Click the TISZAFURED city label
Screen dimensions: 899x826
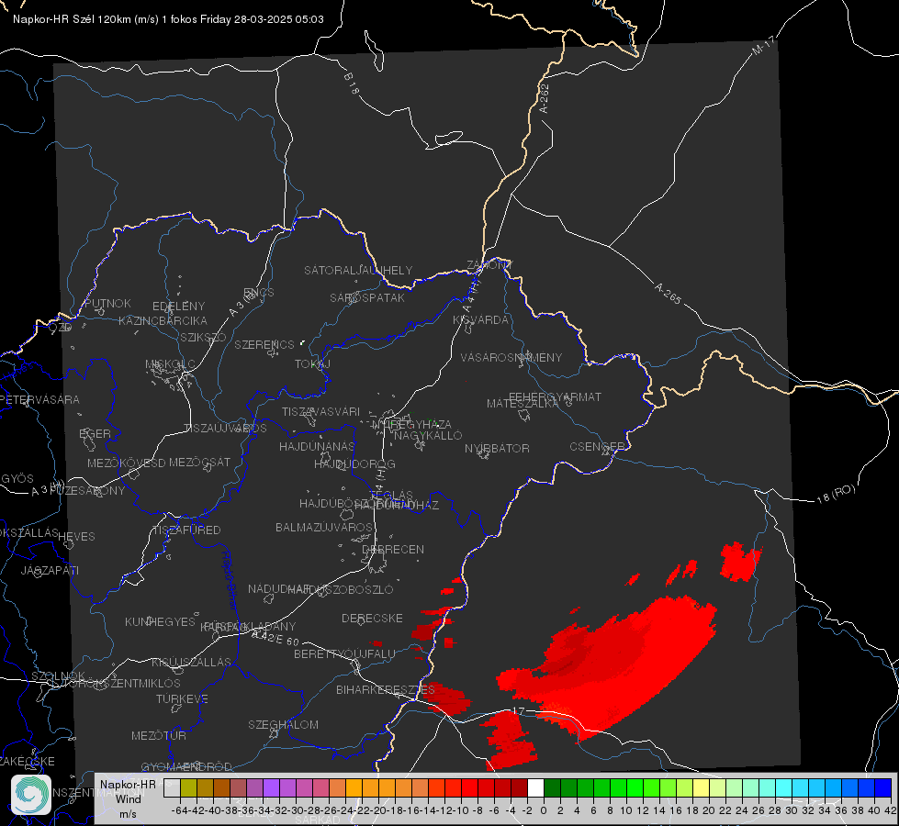pyautogui.click(x=187, y=530)
